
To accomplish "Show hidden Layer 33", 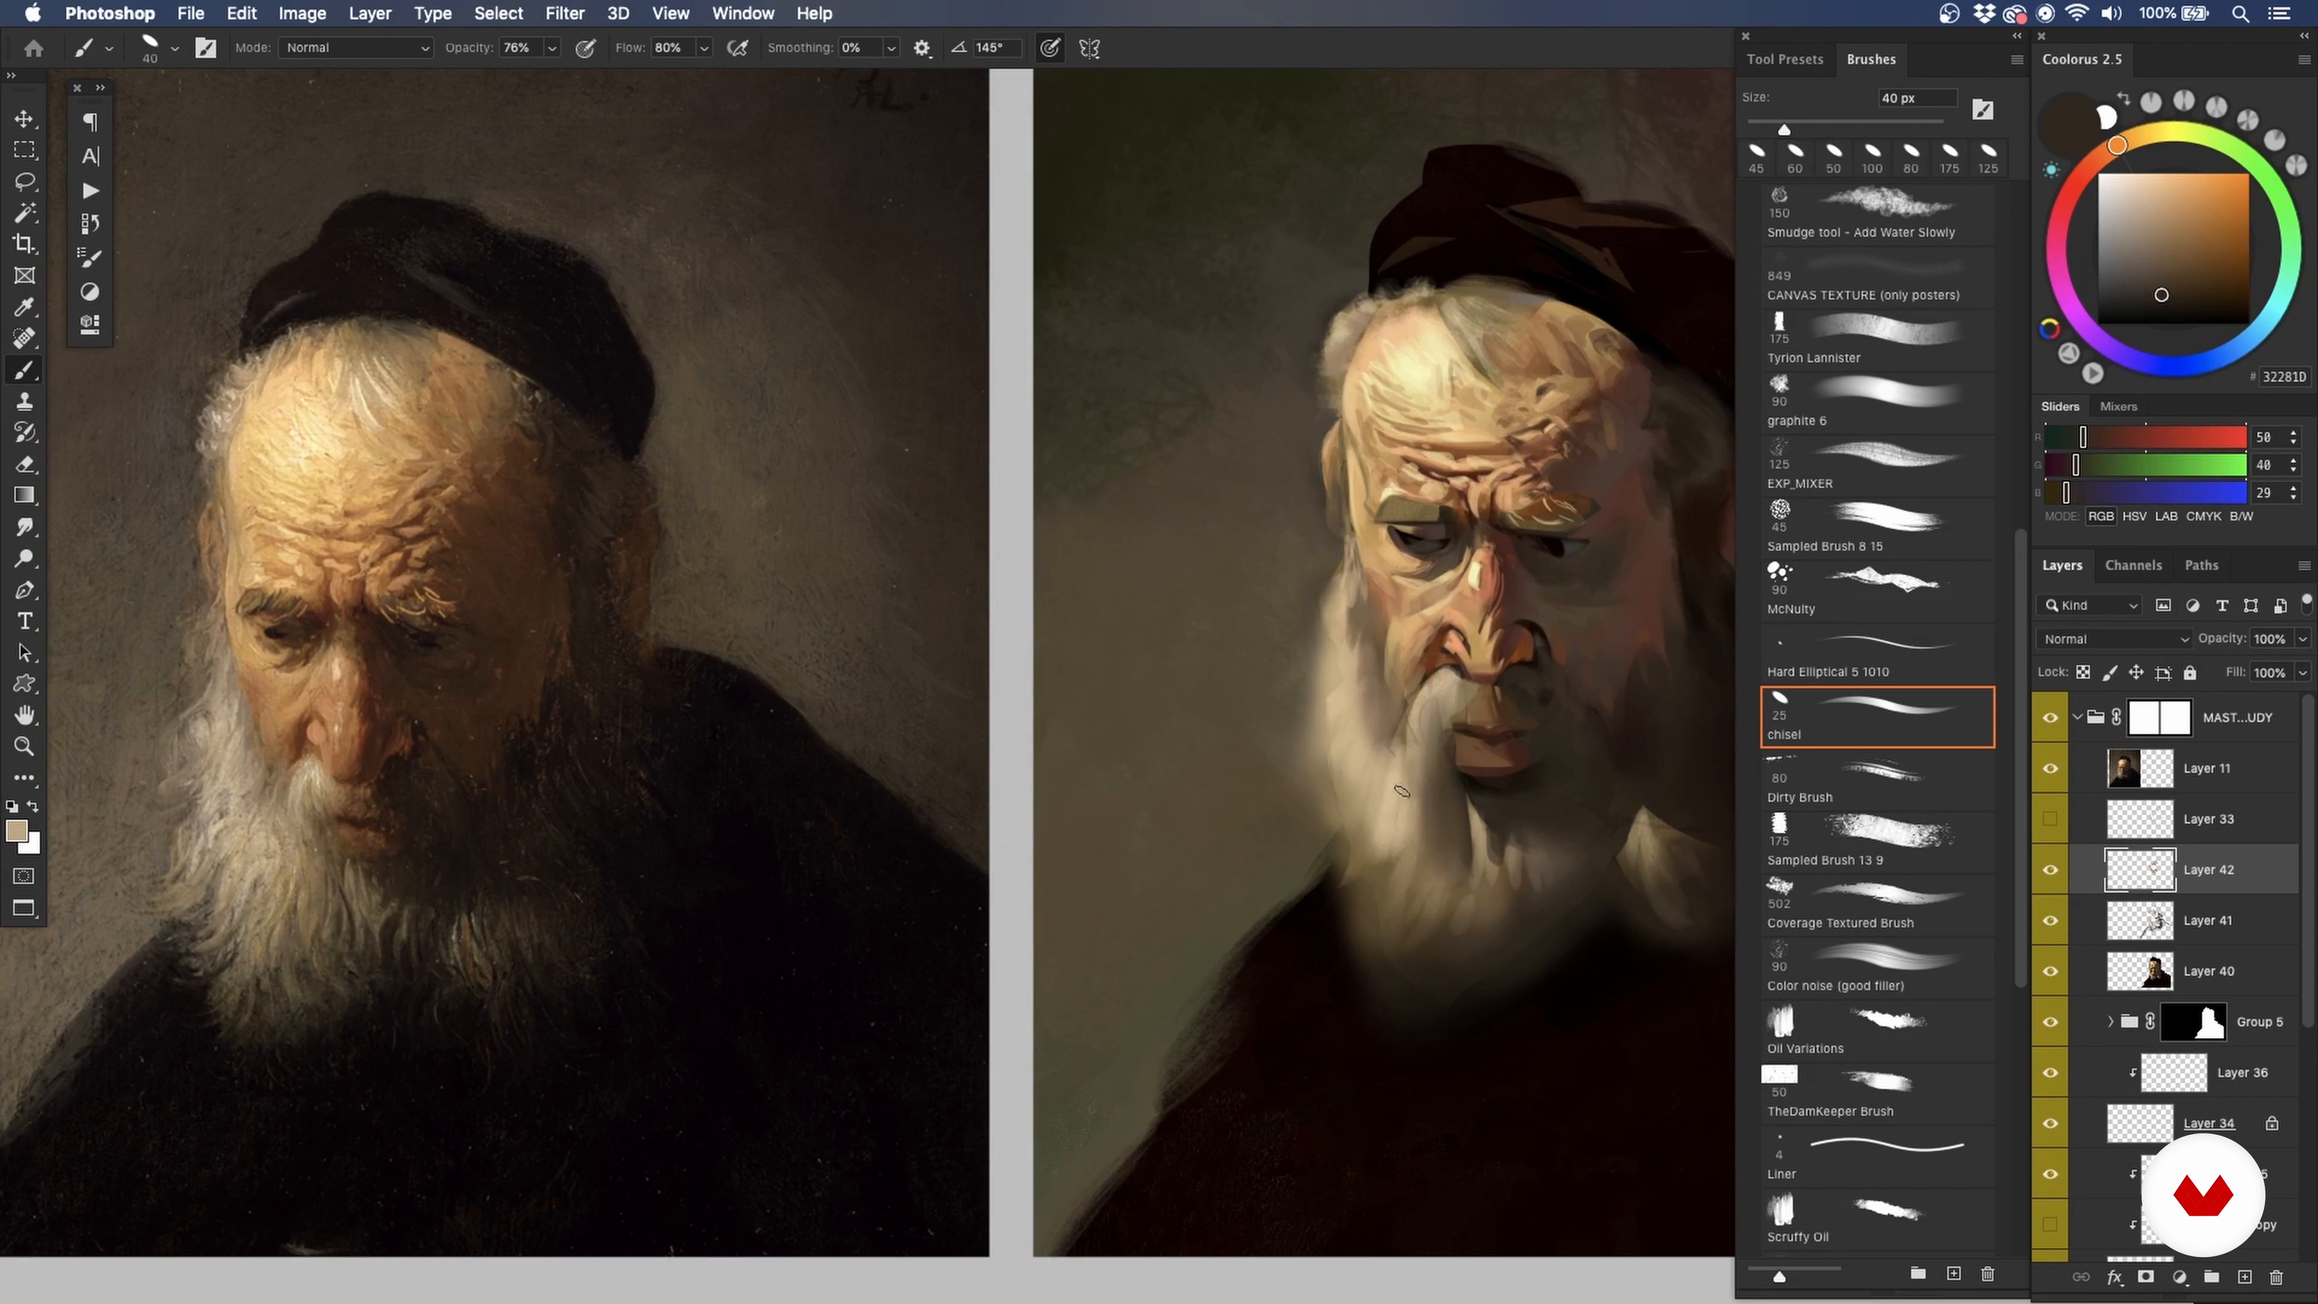I will pyautogui.click(x=2050, y=819).
